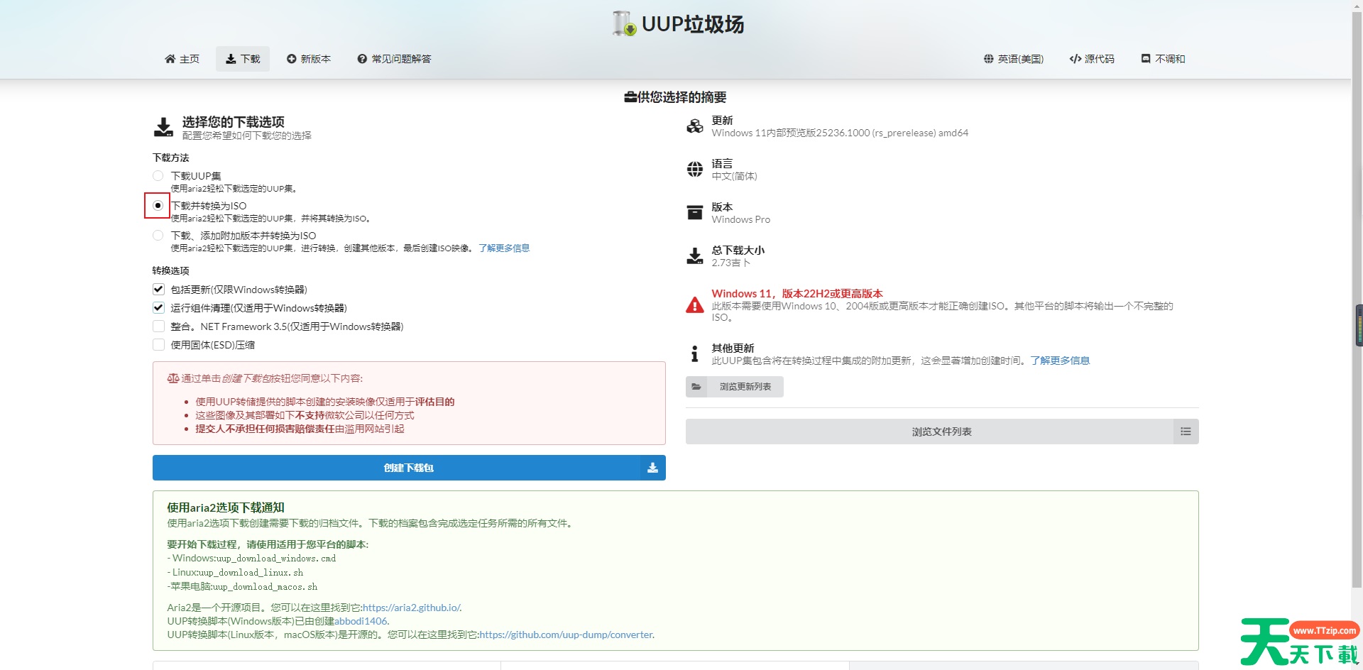Go to 新版本 menu item
Viewport: 1363px width, 670px height.
pyautogui.click(x=309, y=59)
